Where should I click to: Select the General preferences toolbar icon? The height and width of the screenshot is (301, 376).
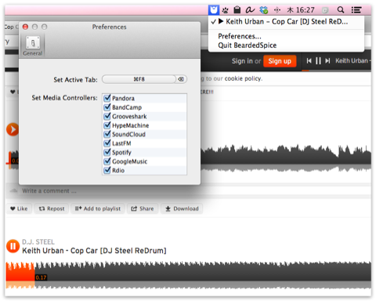click(33, 45)
